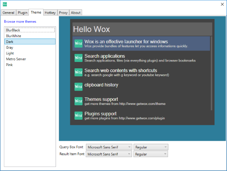Click subtitle 'e.g. search google with g keyword'
The image size is (227, 171).
127,75
